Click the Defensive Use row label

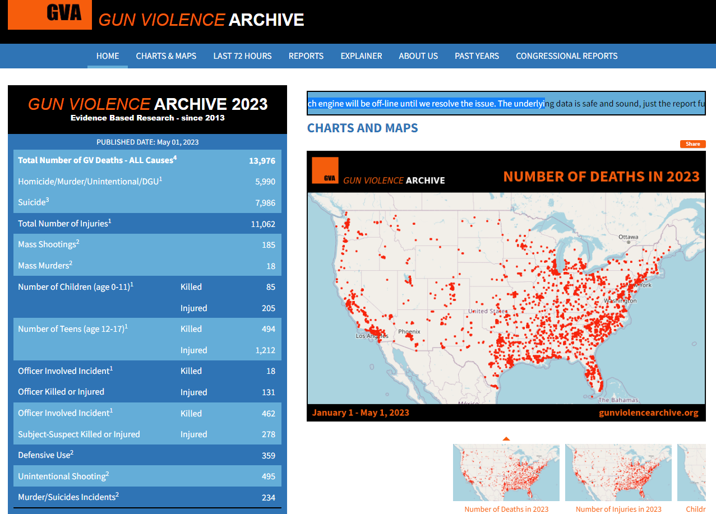(x=46, y=455)
